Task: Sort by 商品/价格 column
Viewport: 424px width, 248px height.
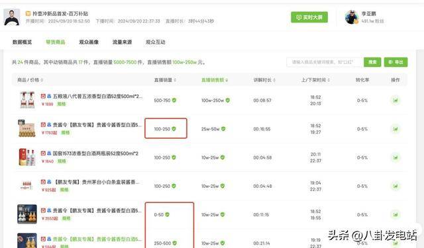Action: (x=30, y=80)
